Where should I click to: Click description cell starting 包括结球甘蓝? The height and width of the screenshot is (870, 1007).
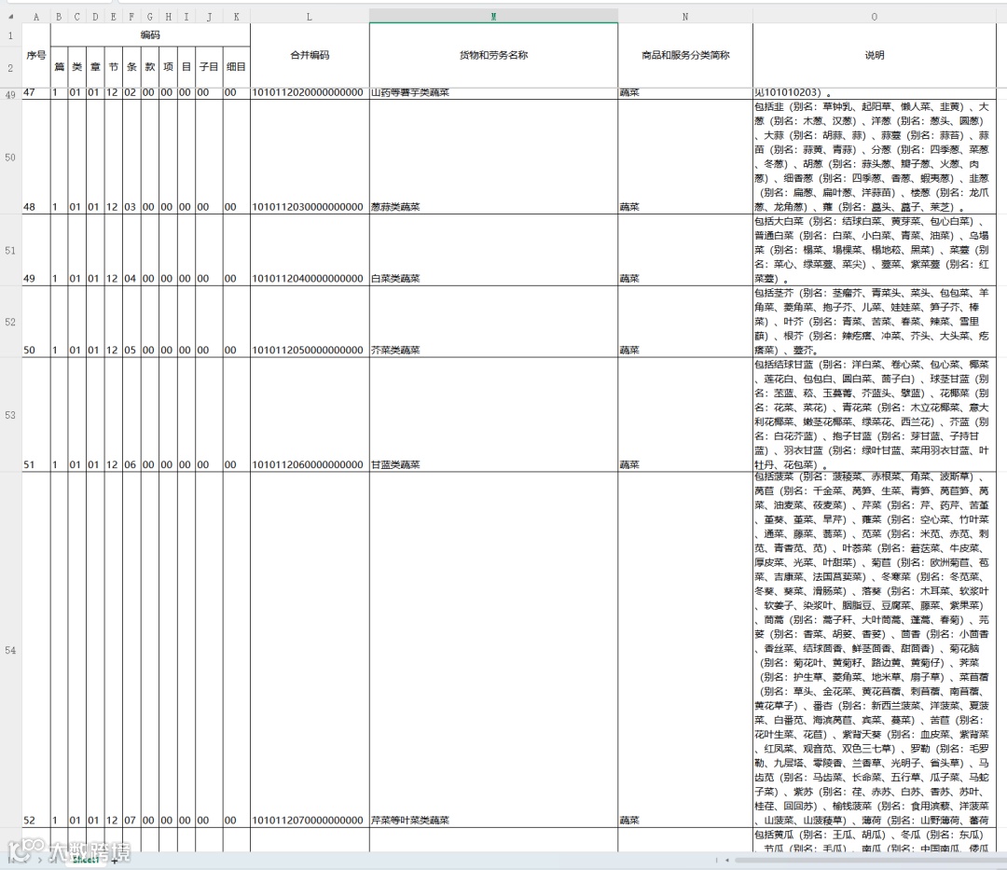tap(874, 415)
